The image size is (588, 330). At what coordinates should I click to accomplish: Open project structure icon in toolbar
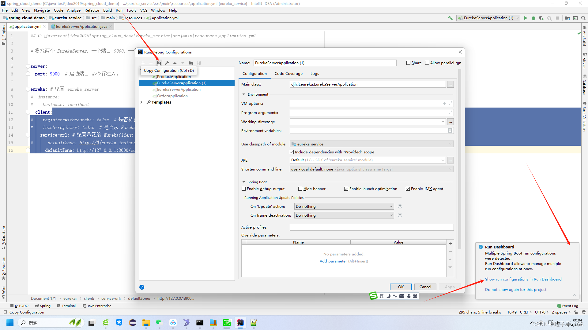click(x=567, y=18)
